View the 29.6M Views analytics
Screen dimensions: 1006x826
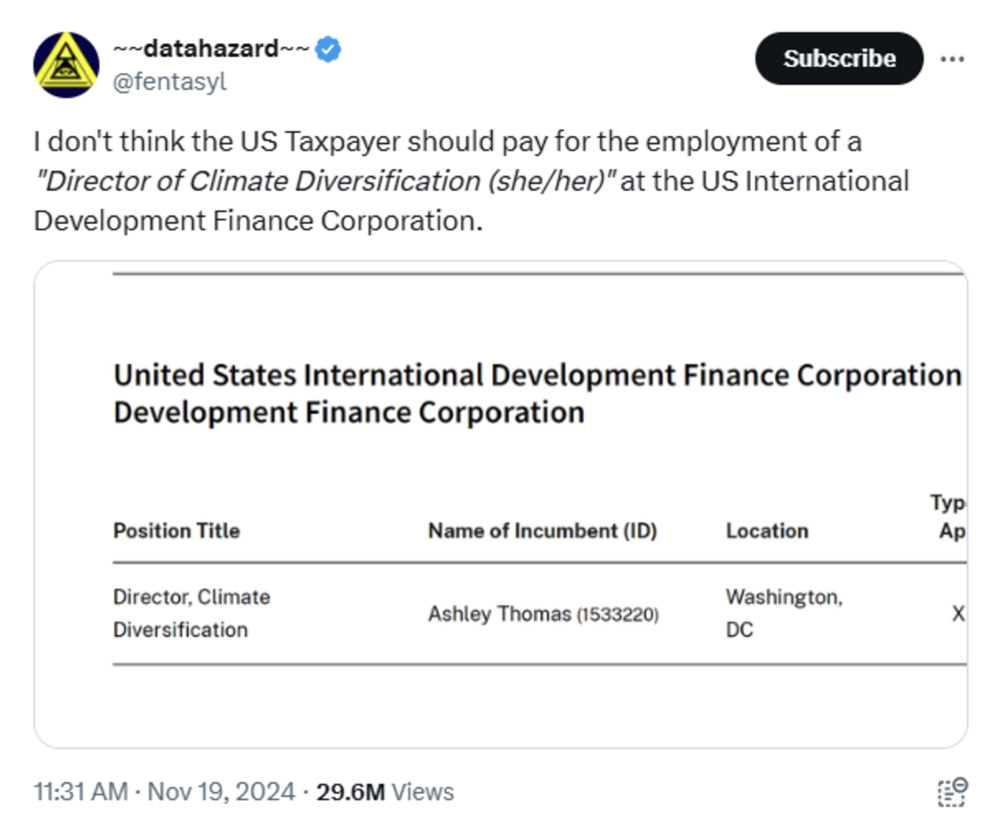385,792
